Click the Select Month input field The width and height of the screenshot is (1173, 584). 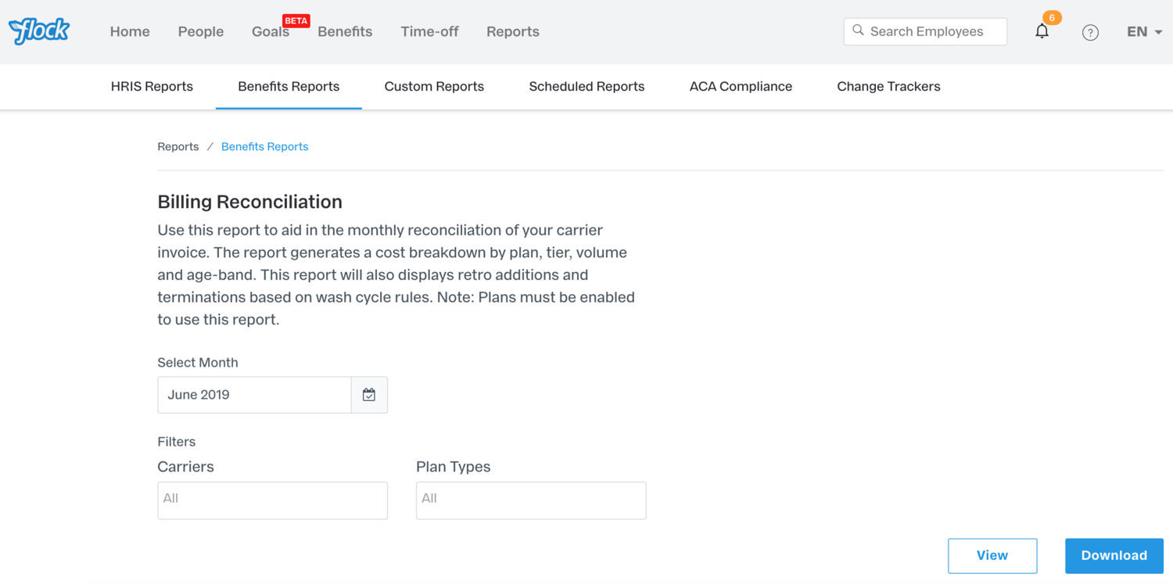(254, 395)
